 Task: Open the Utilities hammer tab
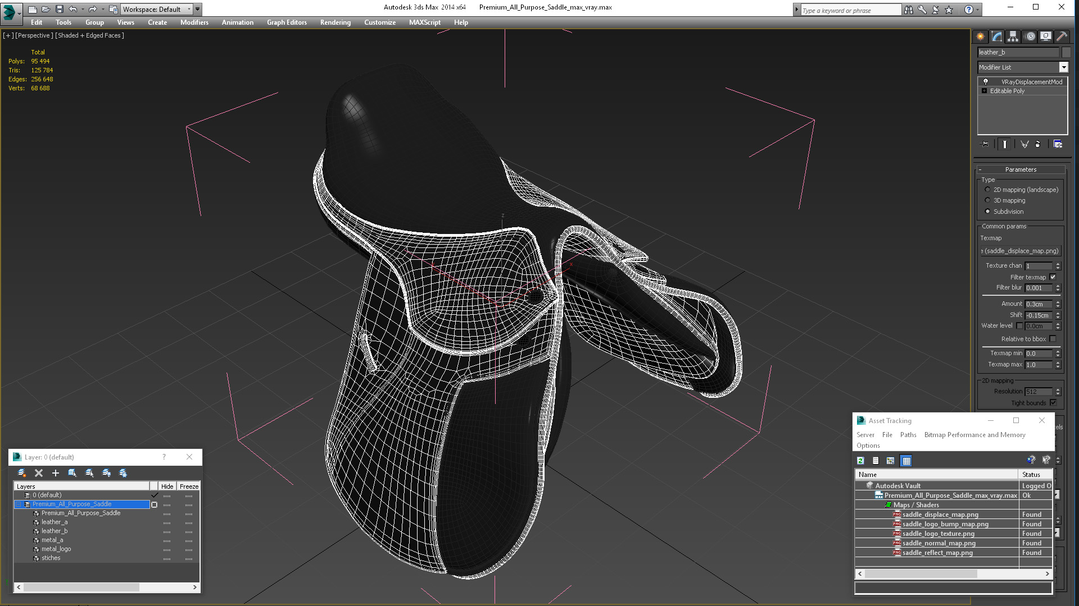1062,36
